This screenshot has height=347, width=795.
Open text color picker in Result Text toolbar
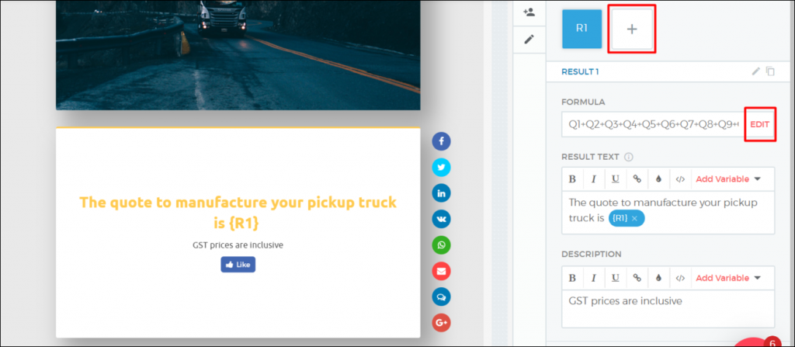658,179
